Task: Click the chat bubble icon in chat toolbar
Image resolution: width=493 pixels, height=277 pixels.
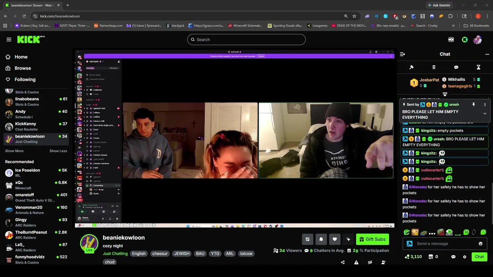Action: pyautogui.click(x=456, y=67)
